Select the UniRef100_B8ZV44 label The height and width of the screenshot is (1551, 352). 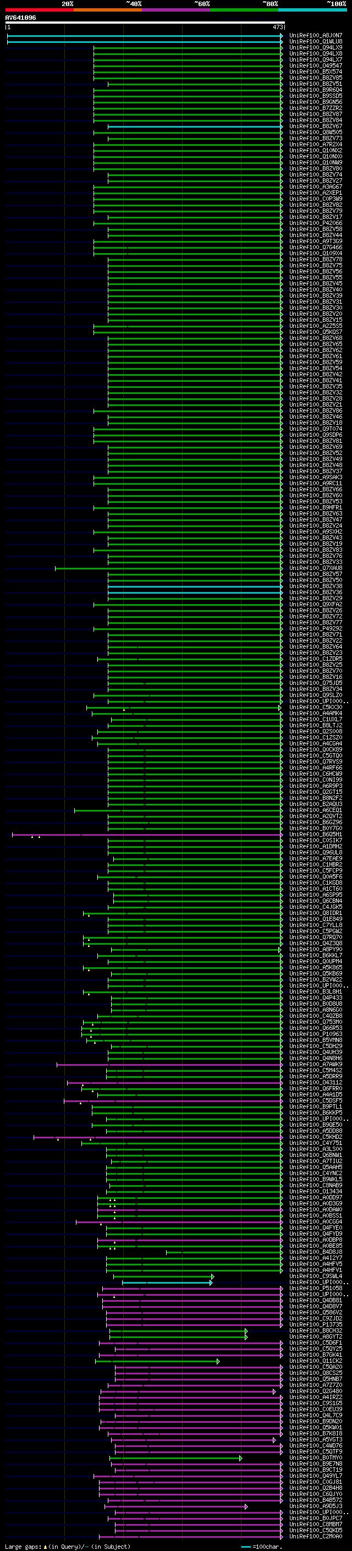pyautogui.click(x=316, y=235)
